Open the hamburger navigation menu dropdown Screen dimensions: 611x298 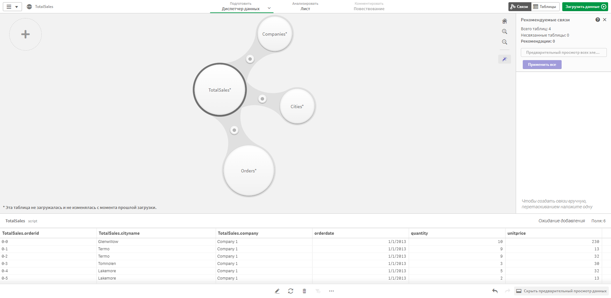12,7
